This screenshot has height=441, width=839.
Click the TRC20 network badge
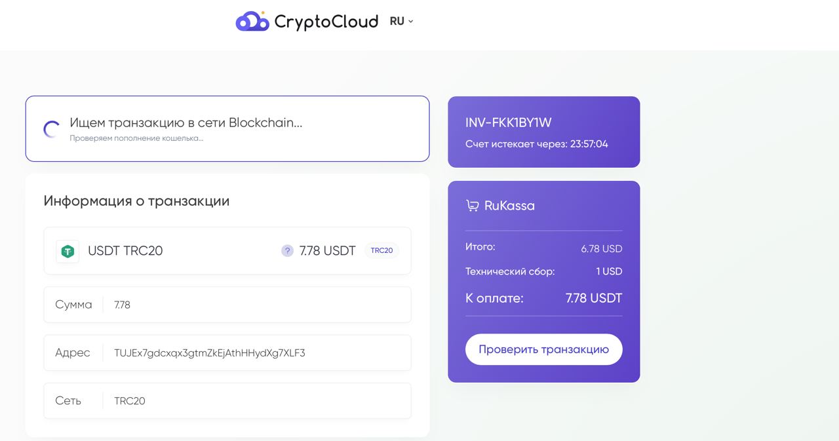pyautogui.click(x=381, y=250)
